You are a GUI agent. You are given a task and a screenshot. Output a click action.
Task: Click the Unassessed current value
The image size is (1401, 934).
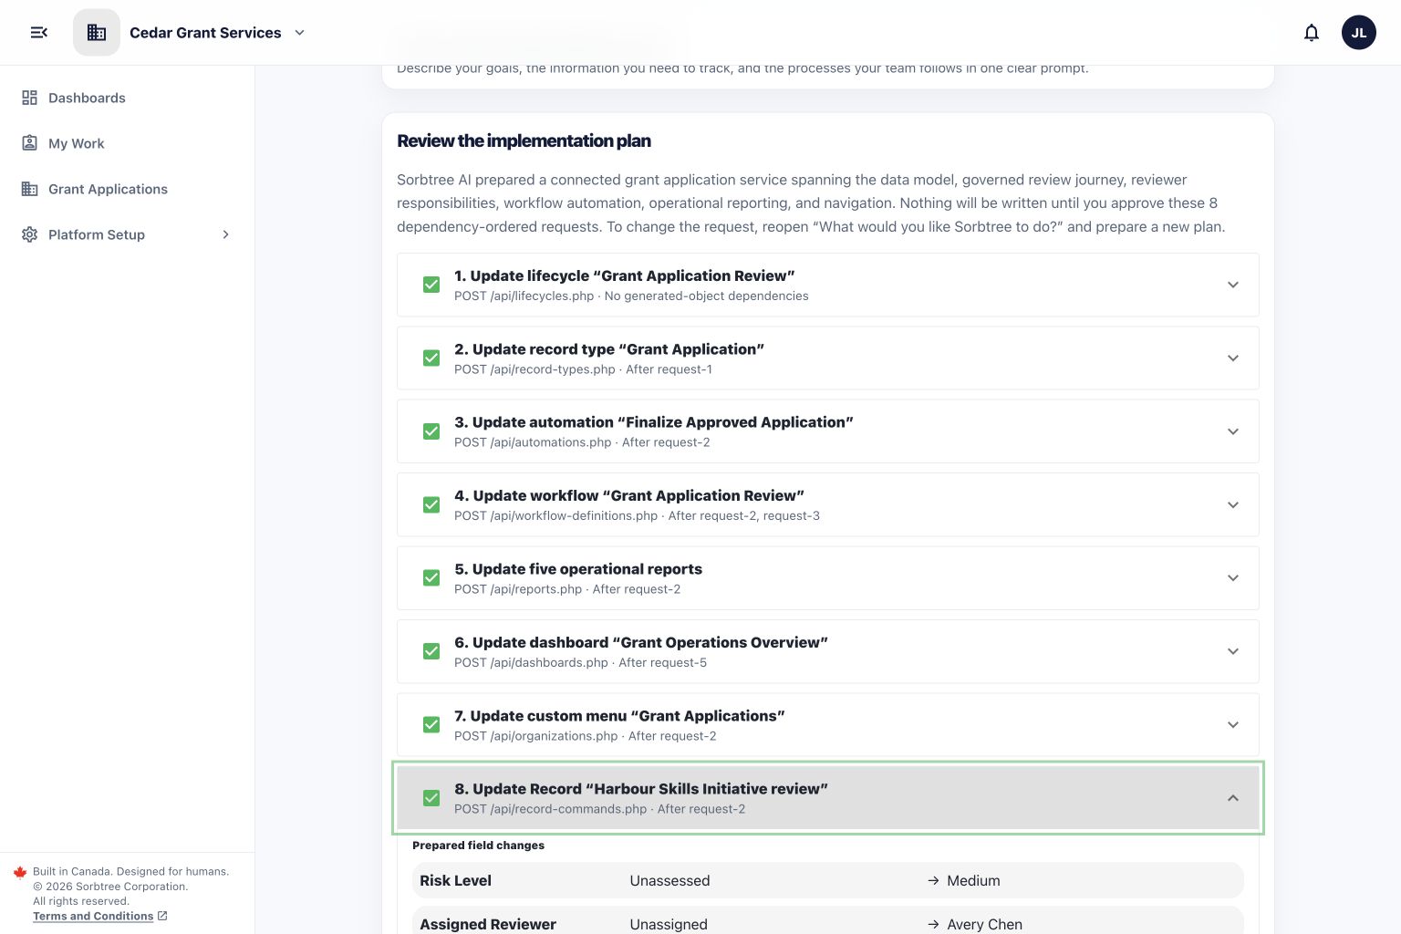click(669, 880)
